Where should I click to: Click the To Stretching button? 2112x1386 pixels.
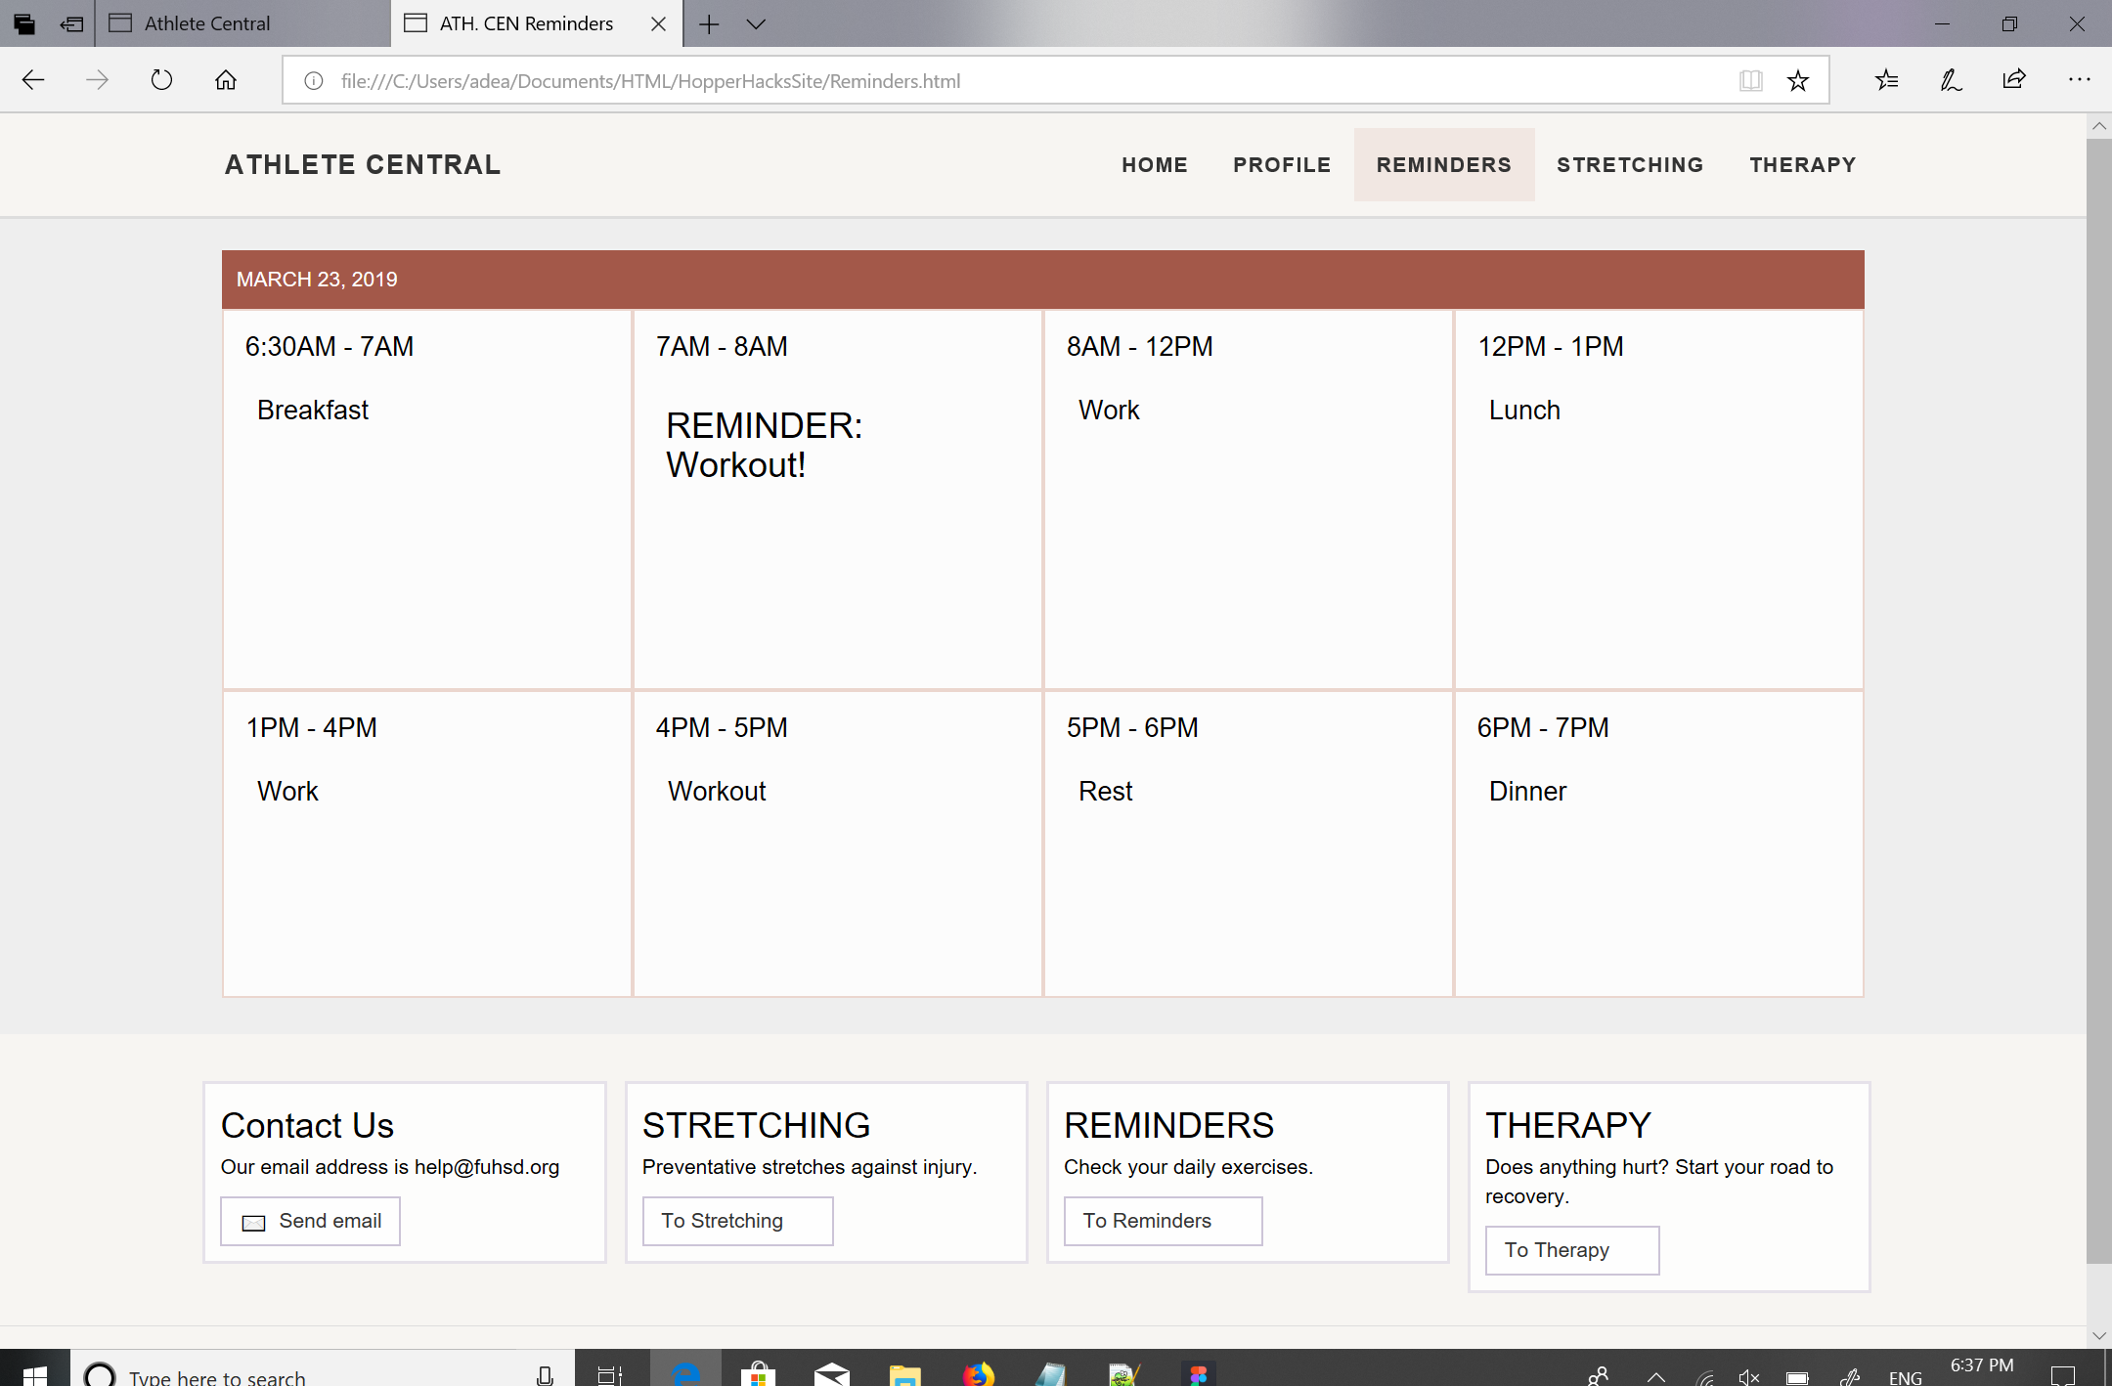737,1221
